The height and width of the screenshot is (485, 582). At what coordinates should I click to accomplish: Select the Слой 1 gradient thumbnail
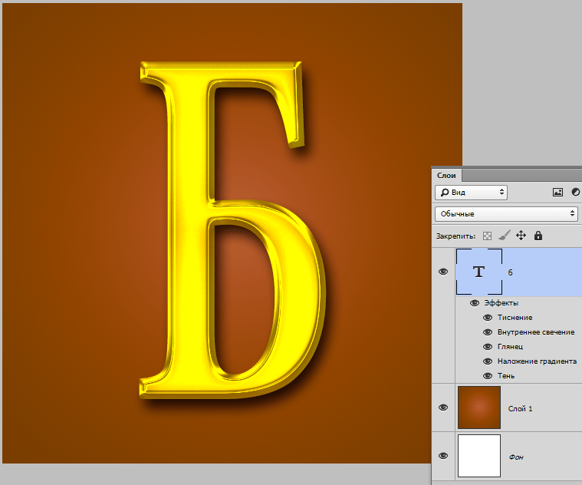click(x=479, y=407)
